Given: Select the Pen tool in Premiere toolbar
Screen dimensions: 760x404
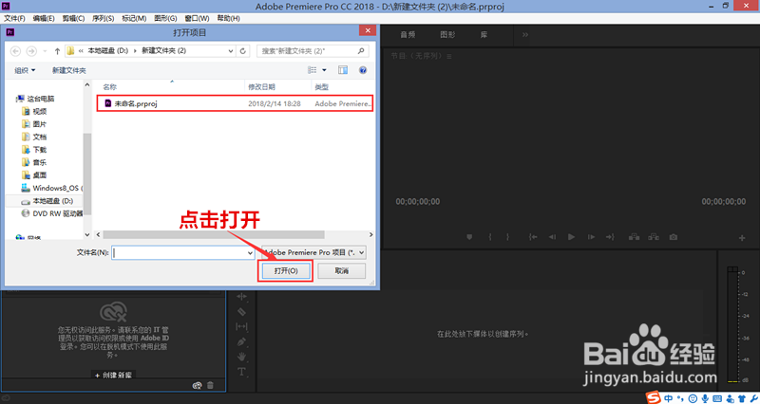Looking at the screenshot, I should [x=241, y=341].
